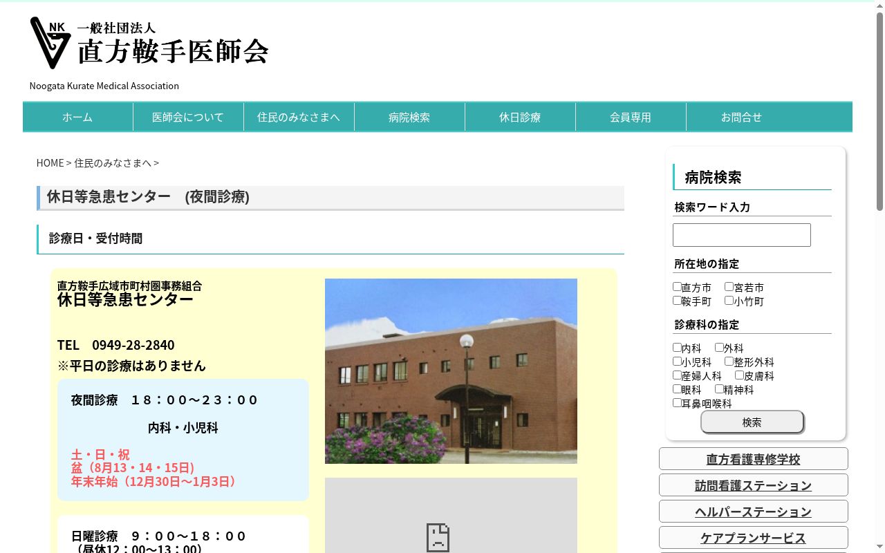The width and height of the screenshot is (885, 553).
Task: Open the ヘルパーステーション link
Action: 753,512
